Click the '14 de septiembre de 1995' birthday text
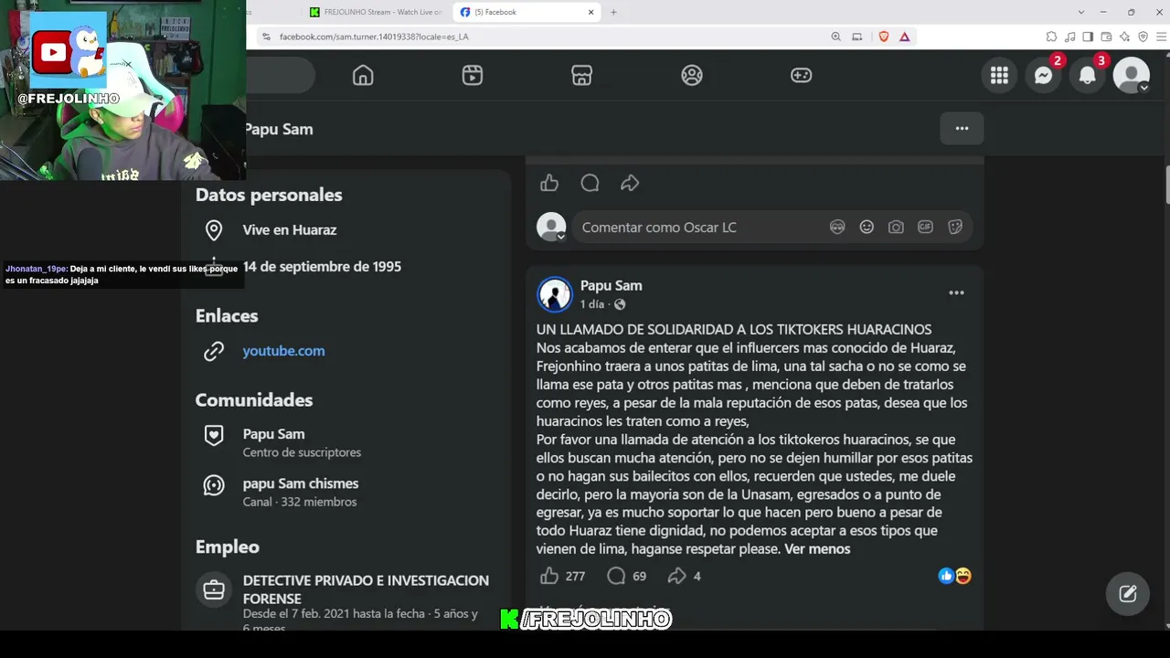Image resolution: width=1170 pixels, height=658 pixels. click(x=322, y=267)
